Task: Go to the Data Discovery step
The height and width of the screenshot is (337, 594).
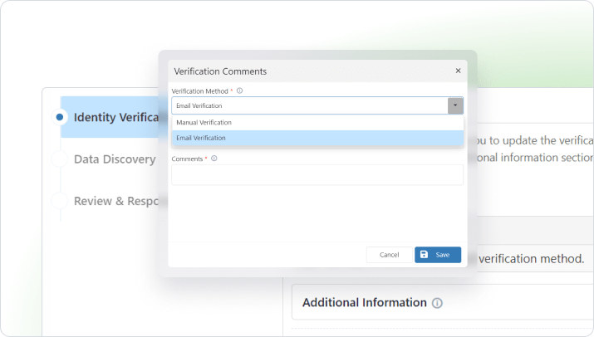Action: click(115, 159)
